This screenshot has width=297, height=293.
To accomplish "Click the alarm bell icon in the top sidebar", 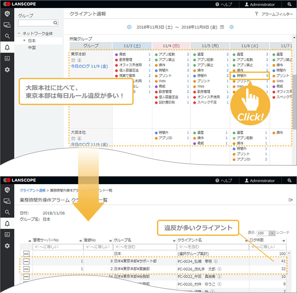I will 7,47.
